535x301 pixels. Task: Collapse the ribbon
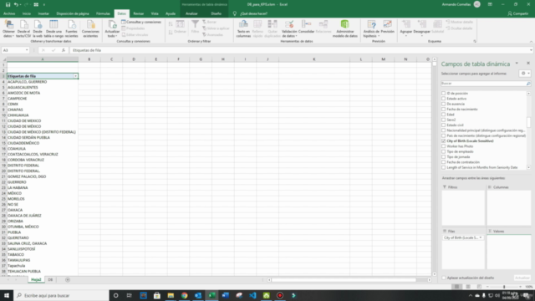(x=531, y=42)
